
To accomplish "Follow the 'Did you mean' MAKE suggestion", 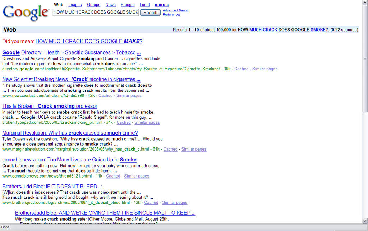I will coord(89,42).
